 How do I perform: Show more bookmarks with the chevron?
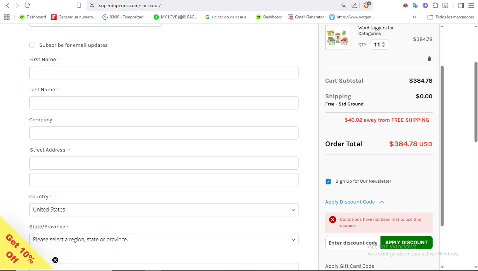pyautogui.click(x=414, y=17)
